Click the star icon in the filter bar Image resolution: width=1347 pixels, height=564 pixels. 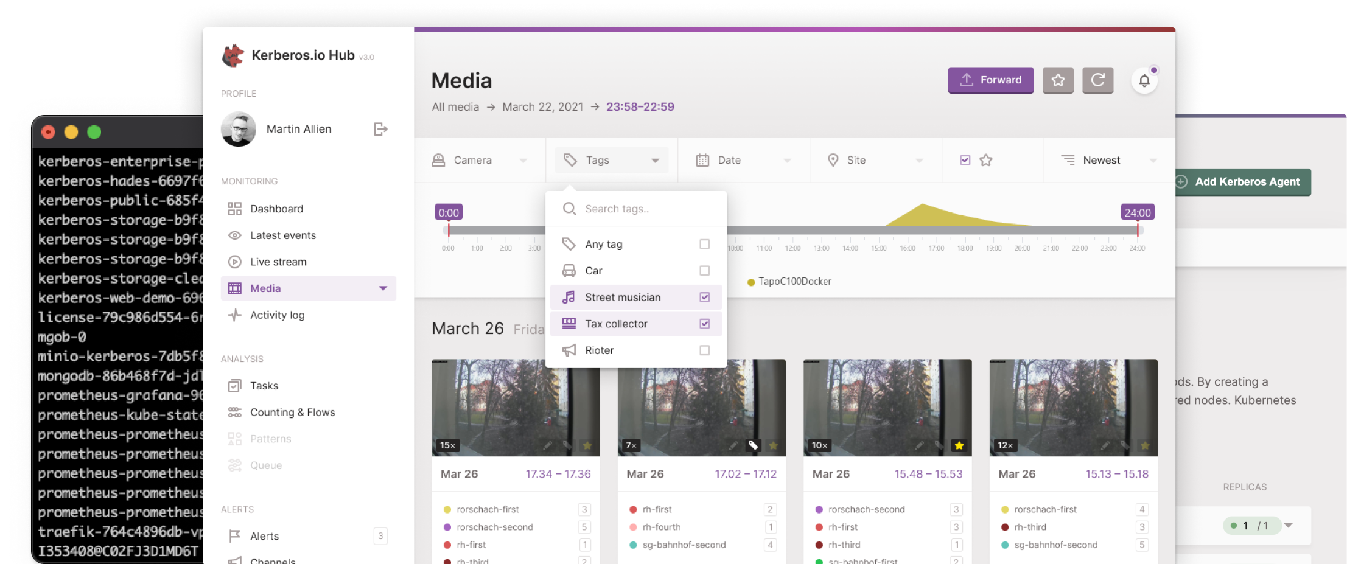click(986, 160)
